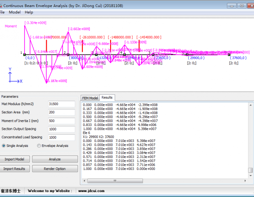Image resolution: width=254 pixels, height=197 pixels.
Task: Select the Single Analysis radio option
Action: [4, 146]
